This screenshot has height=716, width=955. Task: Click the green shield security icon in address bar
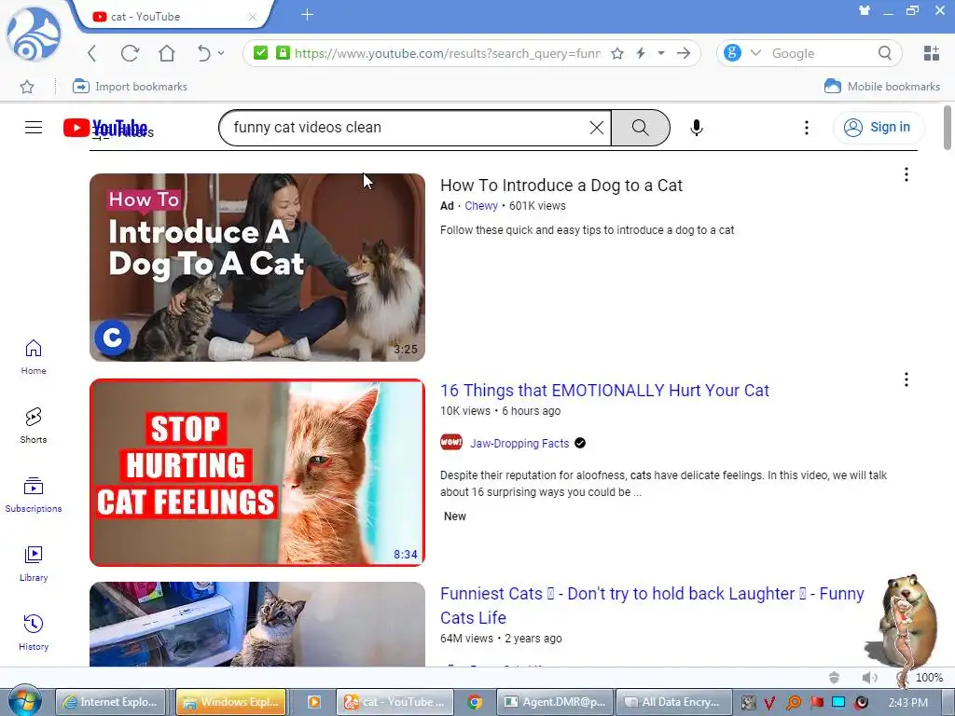tap(261, 53)
